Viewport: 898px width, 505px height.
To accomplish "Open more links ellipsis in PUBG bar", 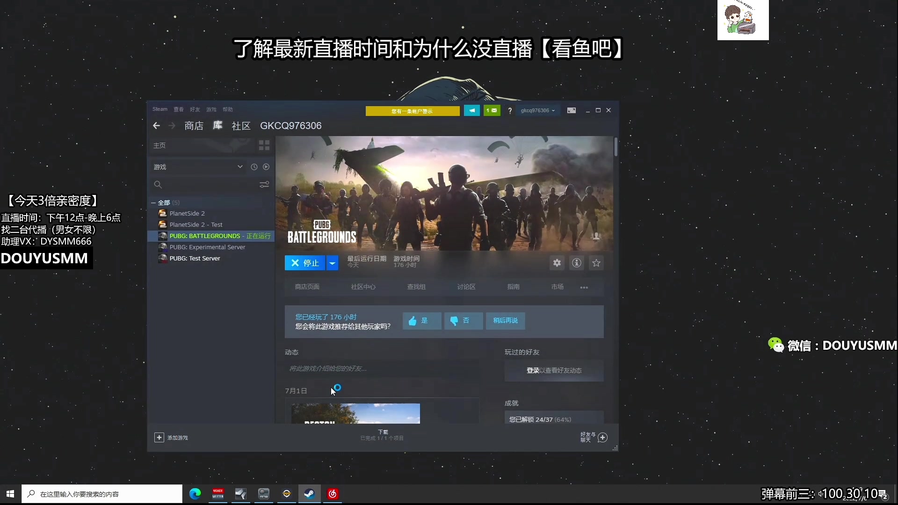I will pos(584,287).
